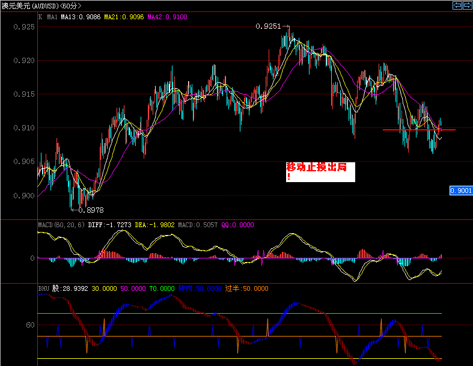Click the 过半:50.0000 value

(x=247, y=288)
